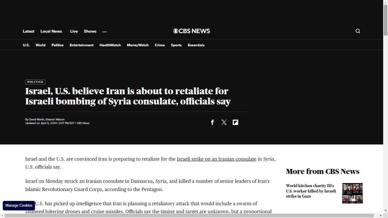Follow 'Israeli strike on an Iranian consulate' link
Viewport: 388px width, 218px height.
[x=216, y=159]
